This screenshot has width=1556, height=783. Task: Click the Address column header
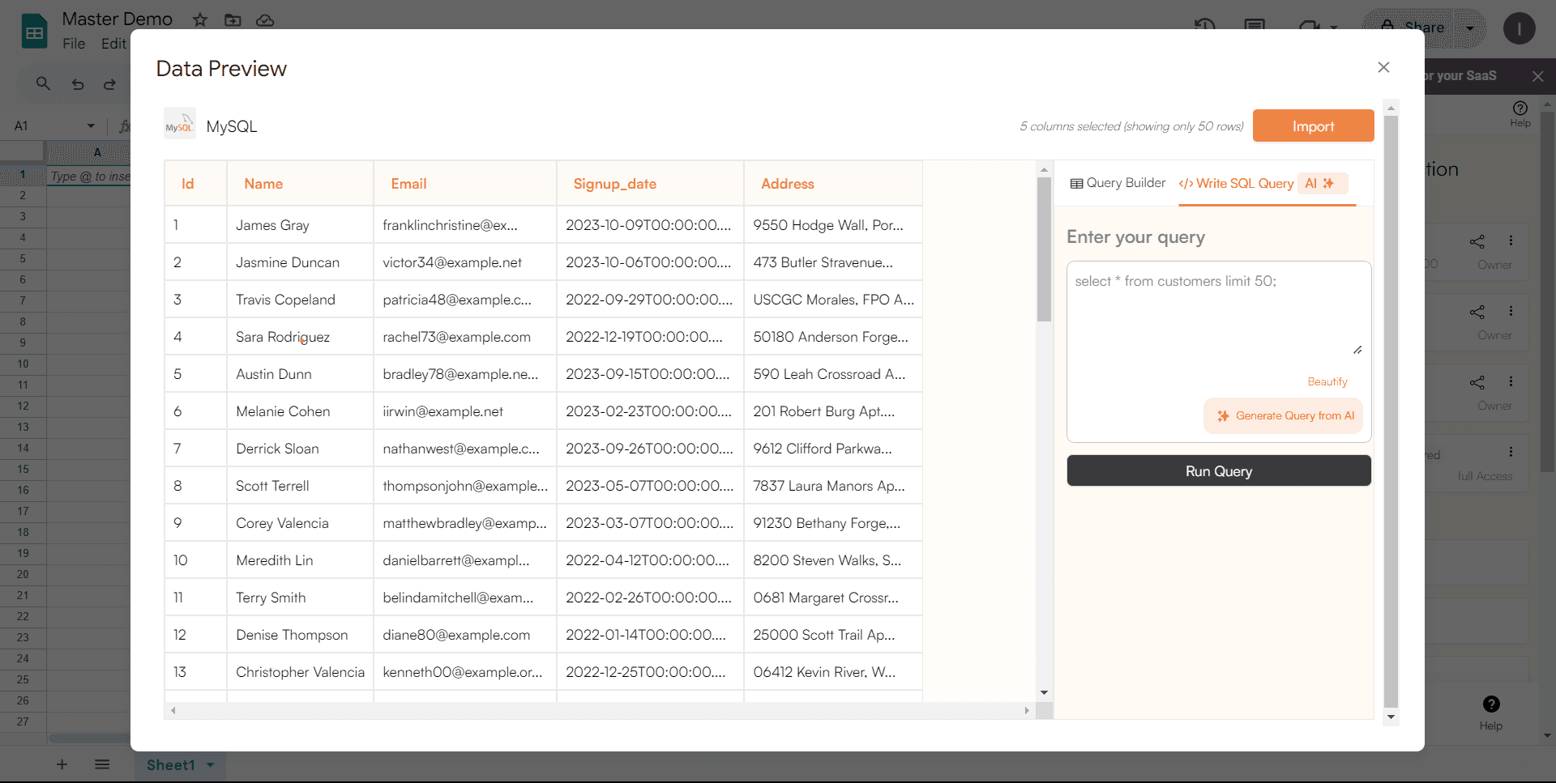point(833,184)
